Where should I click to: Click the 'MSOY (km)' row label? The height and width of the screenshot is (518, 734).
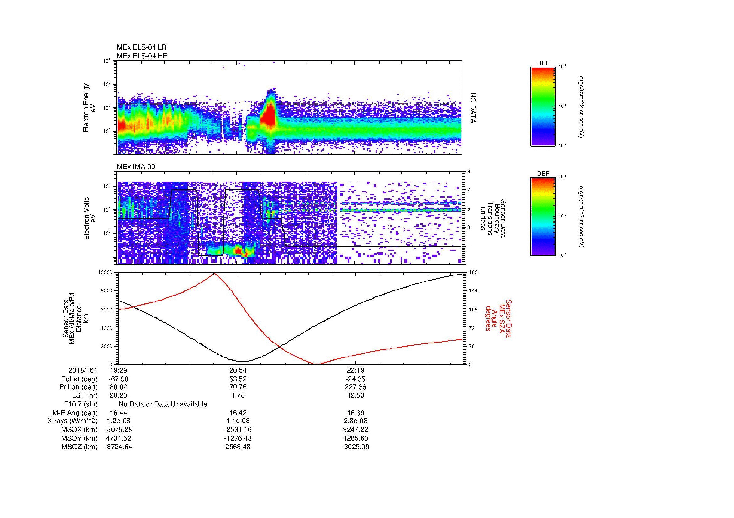[80, 438]
